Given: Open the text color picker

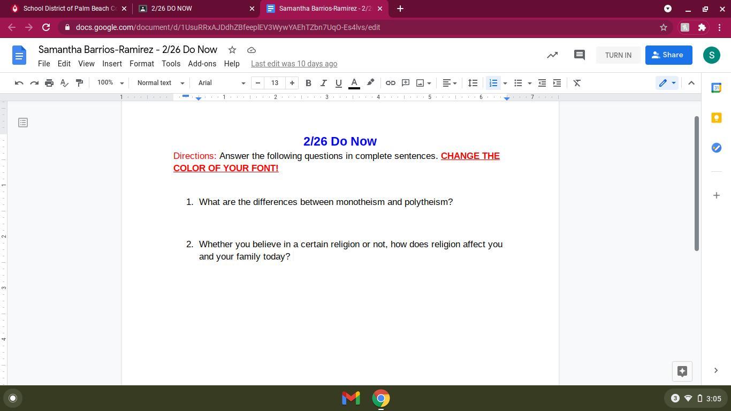Looking at the screenshot, I should pyautogui.click(x=354, y=83).
